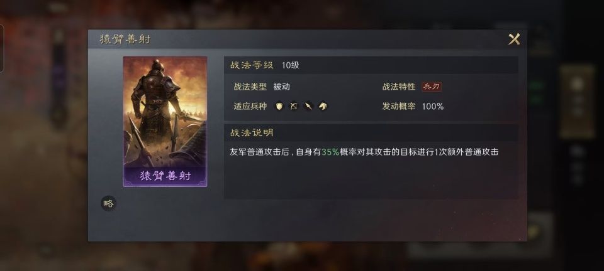The width and height of the screenshot is (604, 271).
Task: Tap the spear troop type icon
Action: (x=308, y=106)
